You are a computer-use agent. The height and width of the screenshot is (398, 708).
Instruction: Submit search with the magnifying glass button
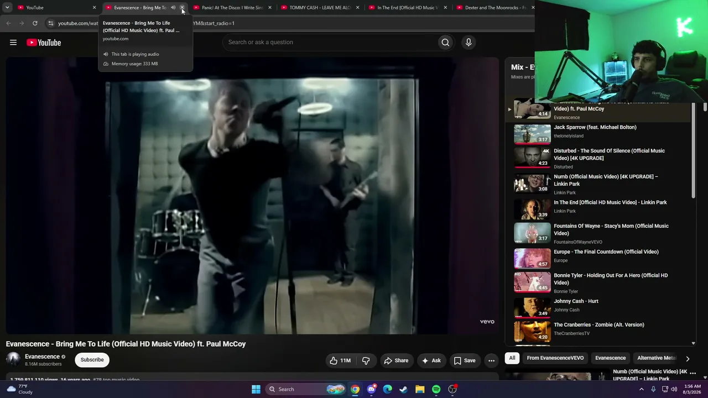click(445, 43)
